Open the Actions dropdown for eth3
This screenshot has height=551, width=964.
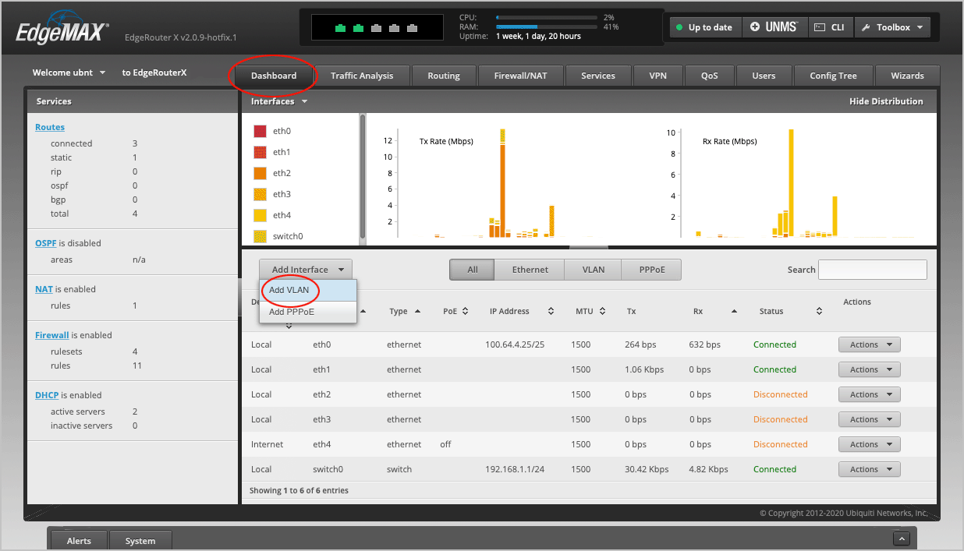pos(869,419)
